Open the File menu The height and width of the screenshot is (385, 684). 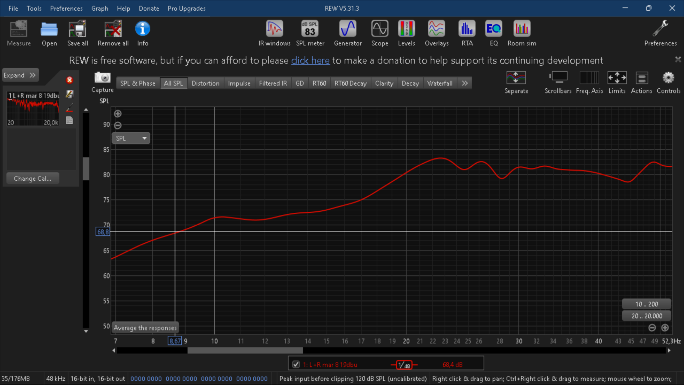tap(13, 8)
